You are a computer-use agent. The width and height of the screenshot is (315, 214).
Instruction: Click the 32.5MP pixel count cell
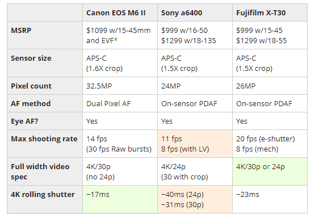120,86
